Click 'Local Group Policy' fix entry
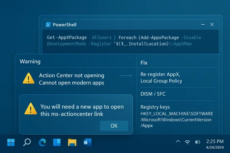The image size is (230, 153). (x=161, y=81)
